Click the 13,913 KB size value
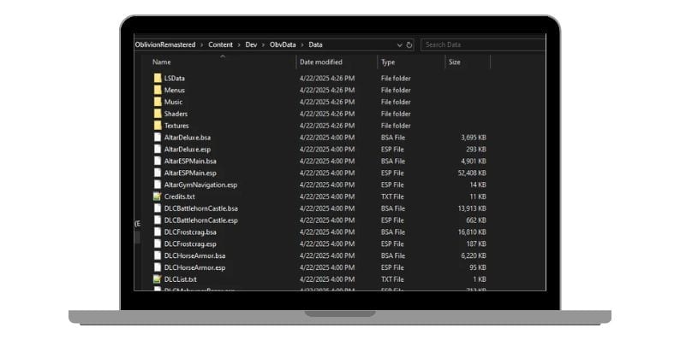Viewport: 680px width, 340px height. pos(472,208)
